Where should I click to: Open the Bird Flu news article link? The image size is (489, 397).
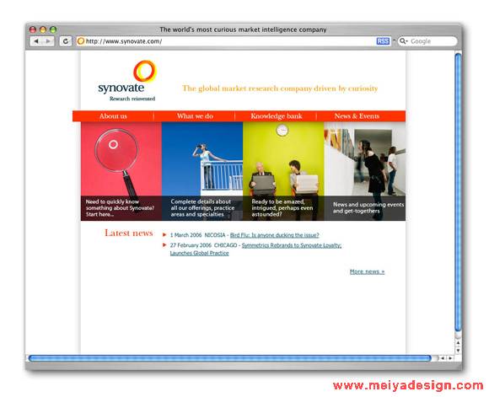point(275,235)
